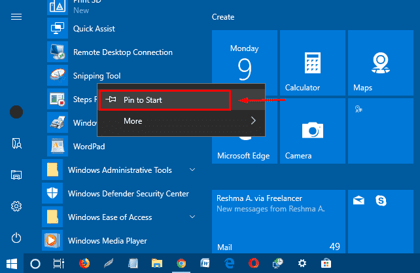Open the Camera tile
420x273 pixels.
click(x=313, y=131)
